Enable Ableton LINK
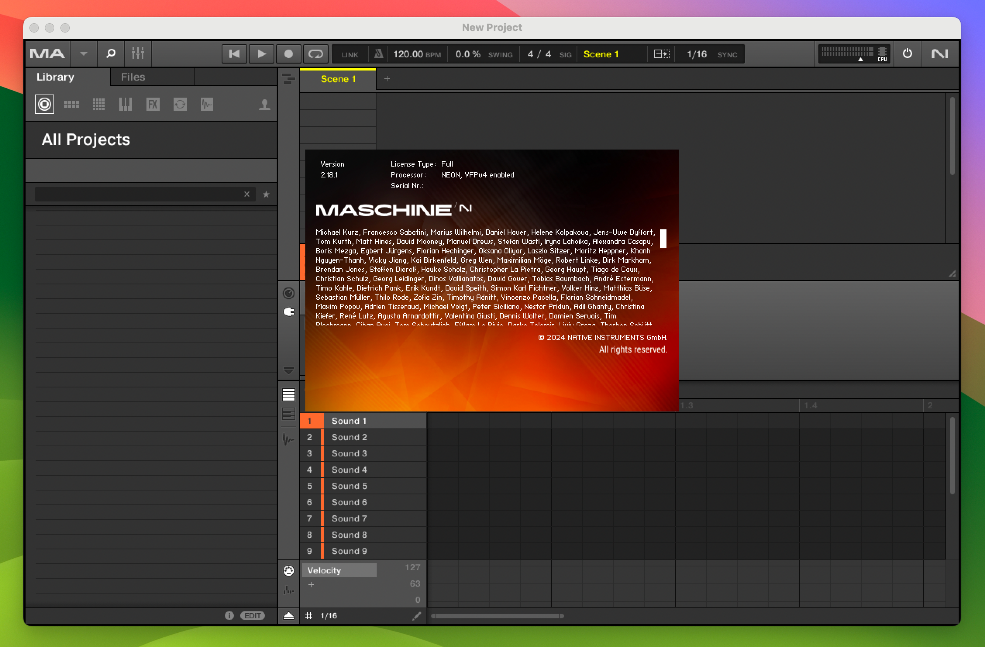985x647 pixels. pos(350,55)
